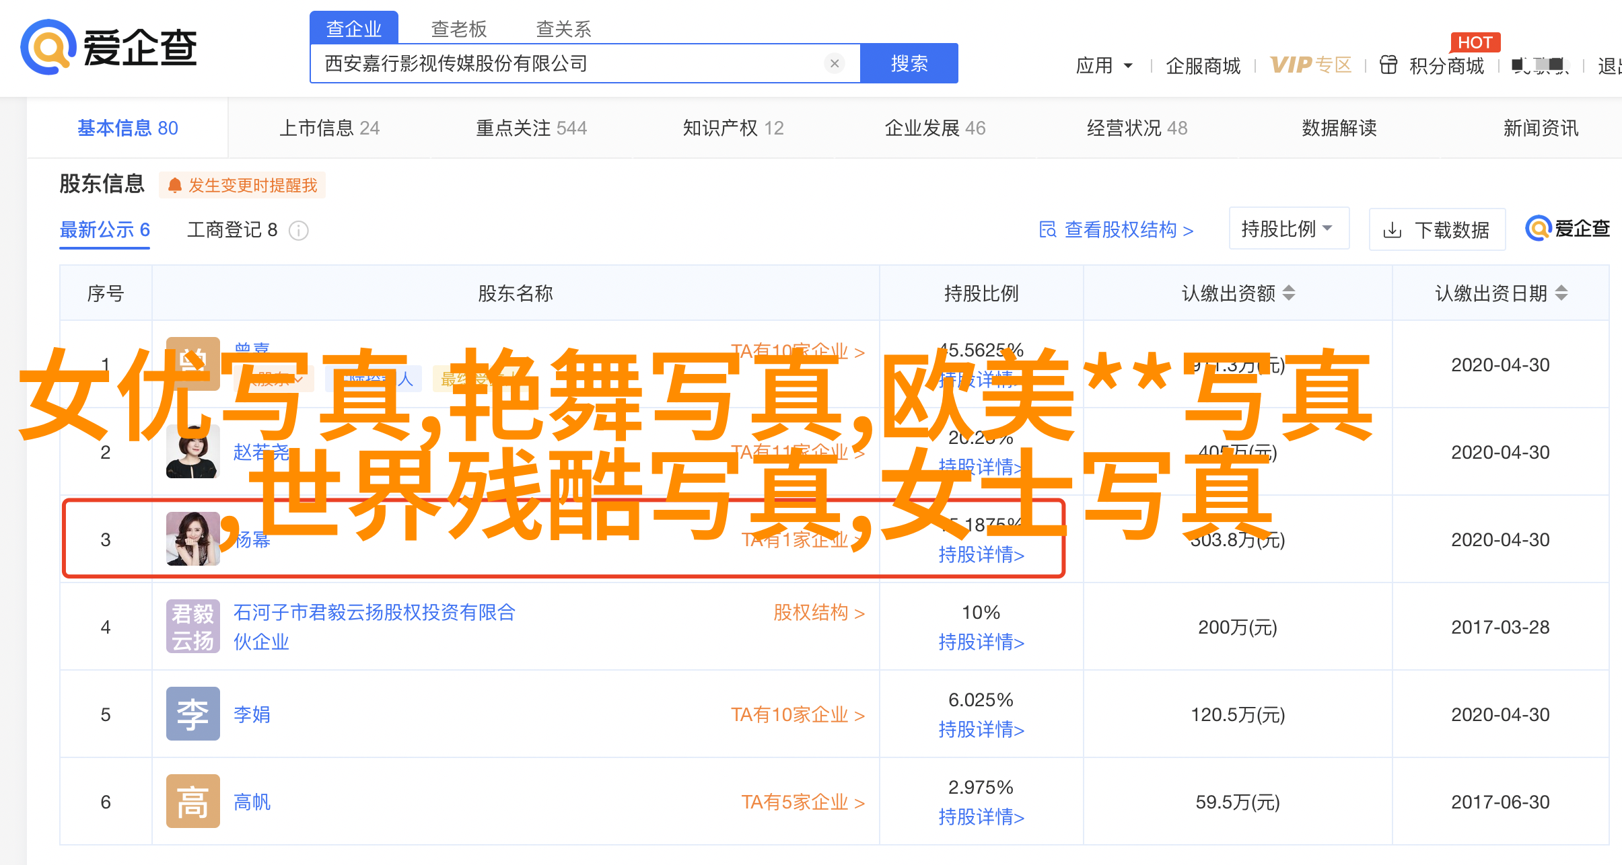The width and height of the screenshot is (1622, 865).
Task: Open 积分商城 link
Action: coord(1447,65)
